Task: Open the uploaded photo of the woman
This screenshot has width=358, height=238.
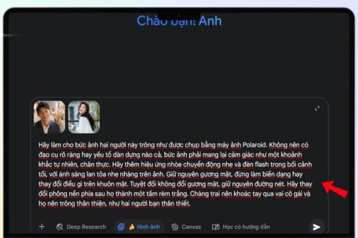Action: [x=84, y=117]
